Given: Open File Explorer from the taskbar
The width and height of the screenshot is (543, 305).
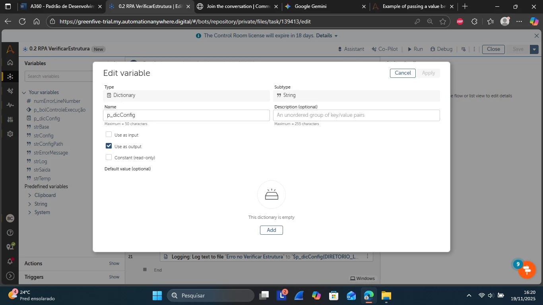Looking at the screenshot, I should 386,295.
